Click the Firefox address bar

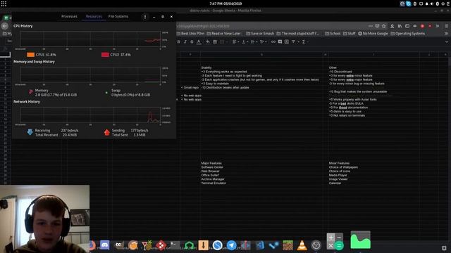[x=271, y=26]
